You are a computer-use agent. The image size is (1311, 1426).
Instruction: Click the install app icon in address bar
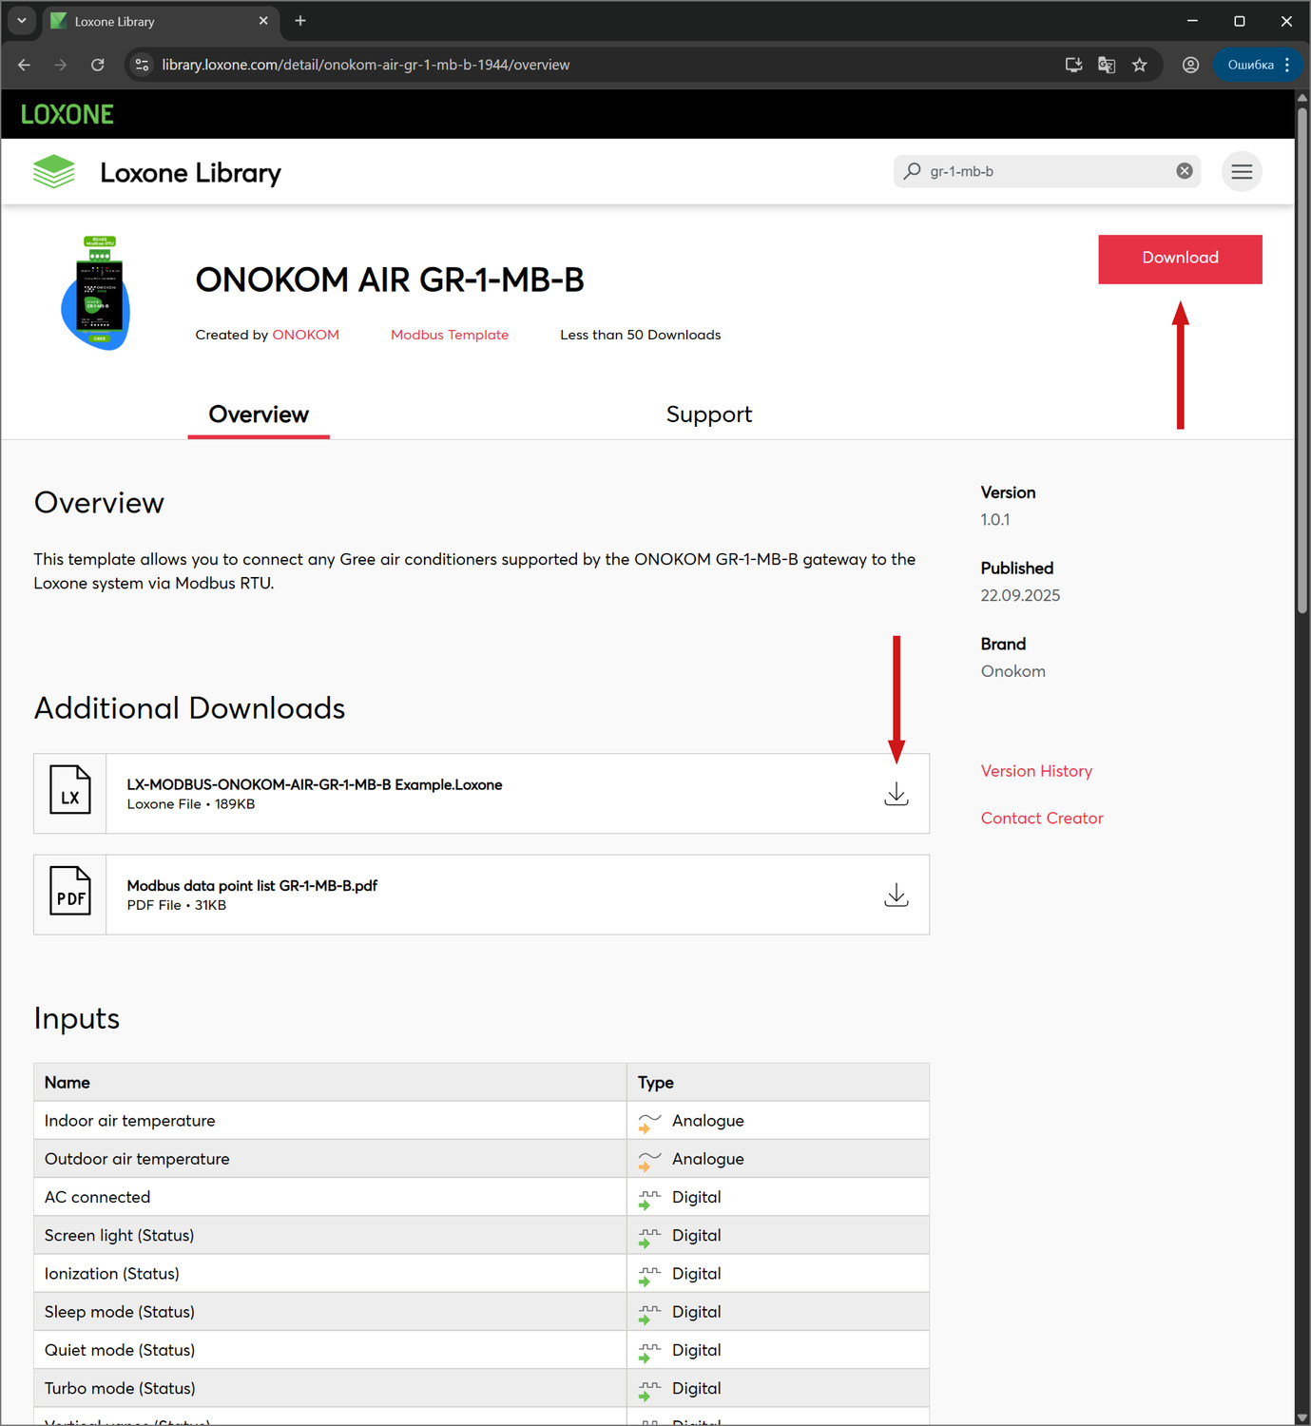tap(1073, 65)
